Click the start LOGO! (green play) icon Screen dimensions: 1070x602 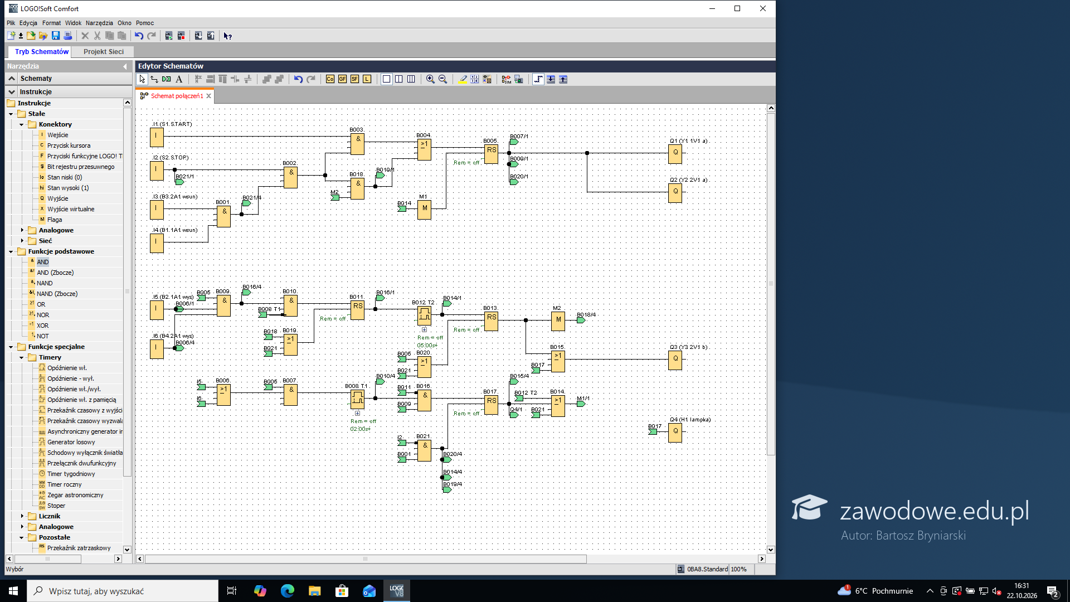(x=169, y=36)
